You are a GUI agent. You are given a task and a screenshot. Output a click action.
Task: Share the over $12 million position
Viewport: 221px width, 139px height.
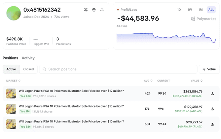212,93
